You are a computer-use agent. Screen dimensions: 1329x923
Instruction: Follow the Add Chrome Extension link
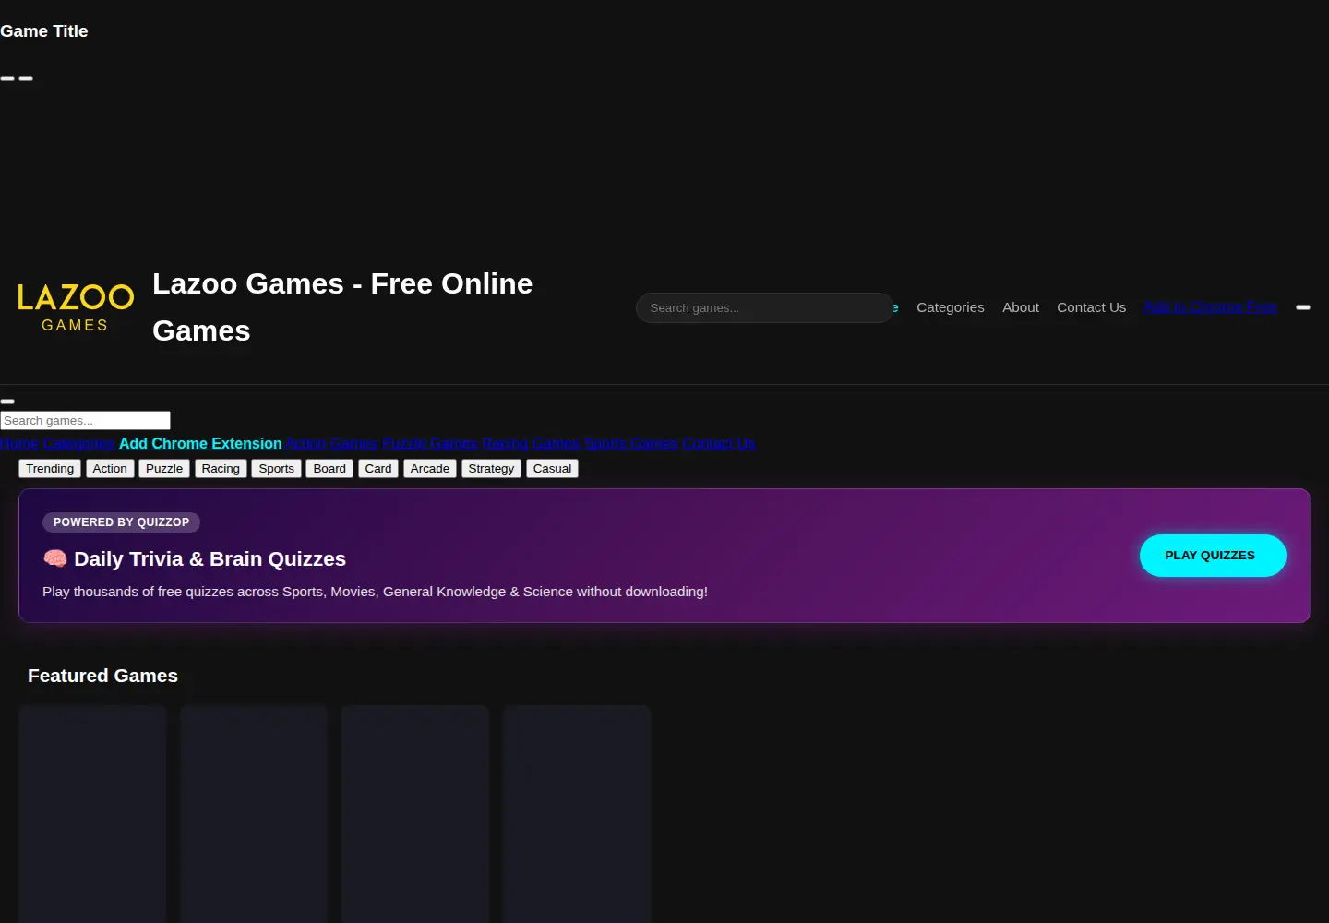tap(200, 444)
